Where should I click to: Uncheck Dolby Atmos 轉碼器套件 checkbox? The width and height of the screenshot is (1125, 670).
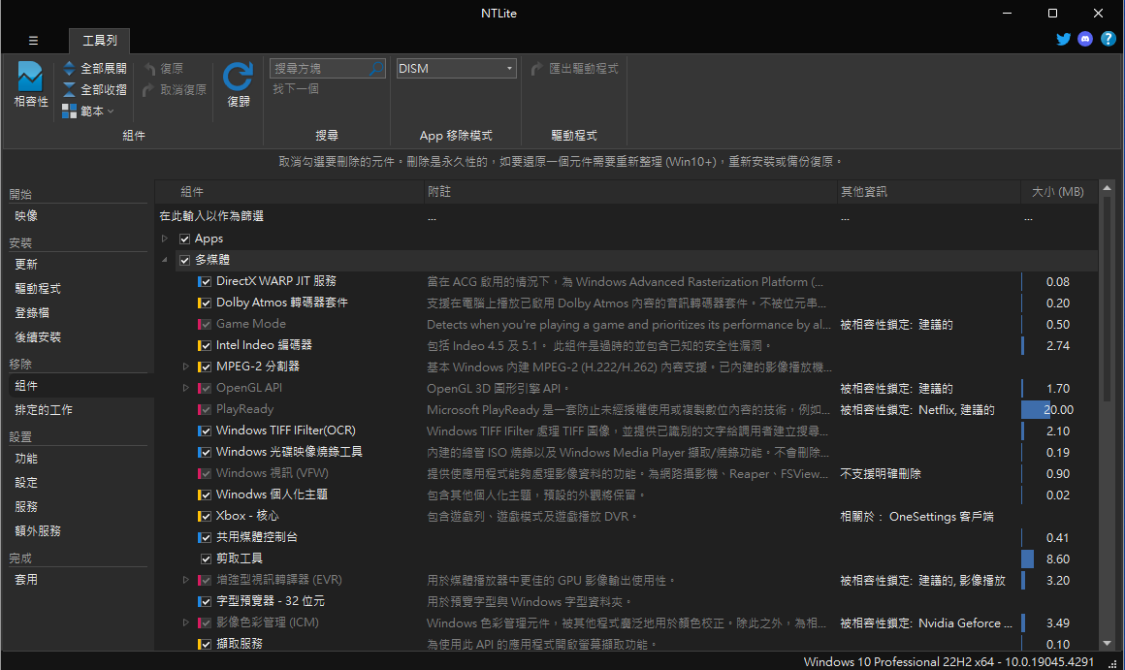coord(205,303)
